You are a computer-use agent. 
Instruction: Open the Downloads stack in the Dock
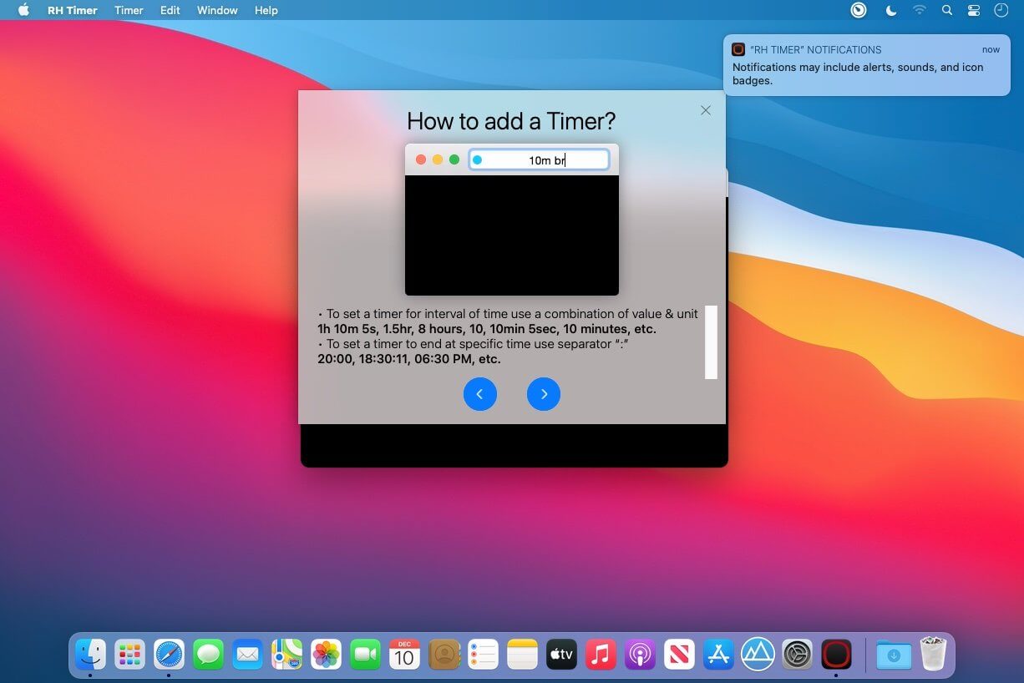coord(894,655)
